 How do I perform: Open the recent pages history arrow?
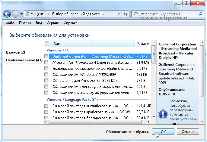22,14
